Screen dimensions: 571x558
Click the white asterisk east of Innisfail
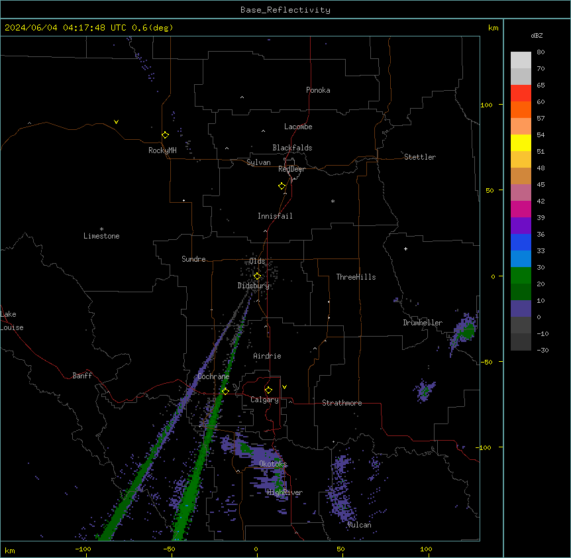point(333,201)
